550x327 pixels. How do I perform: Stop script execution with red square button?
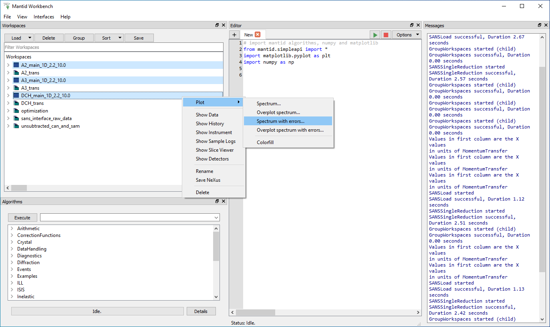tap(385, 35)
